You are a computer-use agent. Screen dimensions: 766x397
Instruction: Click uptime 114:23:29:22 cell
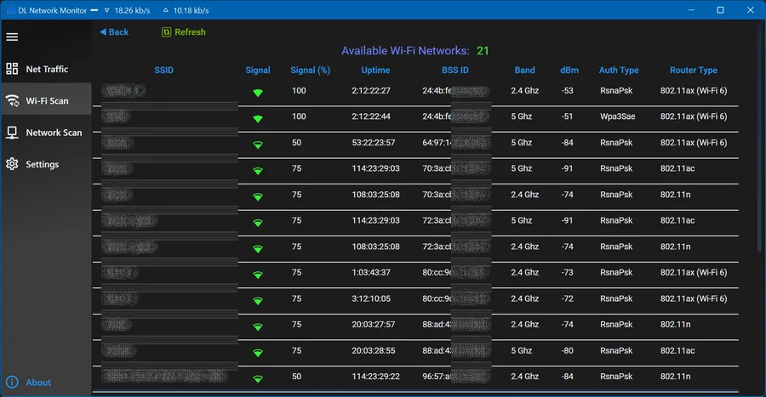pyautogui.click(x=375, y=376)
